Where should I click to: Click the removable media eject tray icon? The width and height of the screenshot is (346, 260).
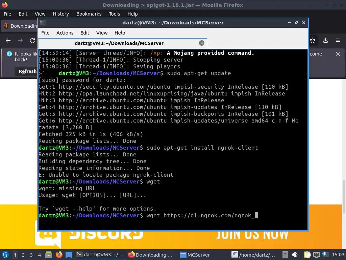point(285,255)
